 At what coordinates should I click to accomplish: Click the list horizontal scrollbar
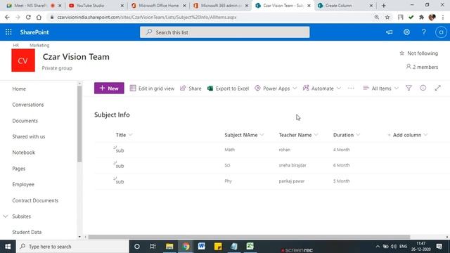tap(249, 237)
